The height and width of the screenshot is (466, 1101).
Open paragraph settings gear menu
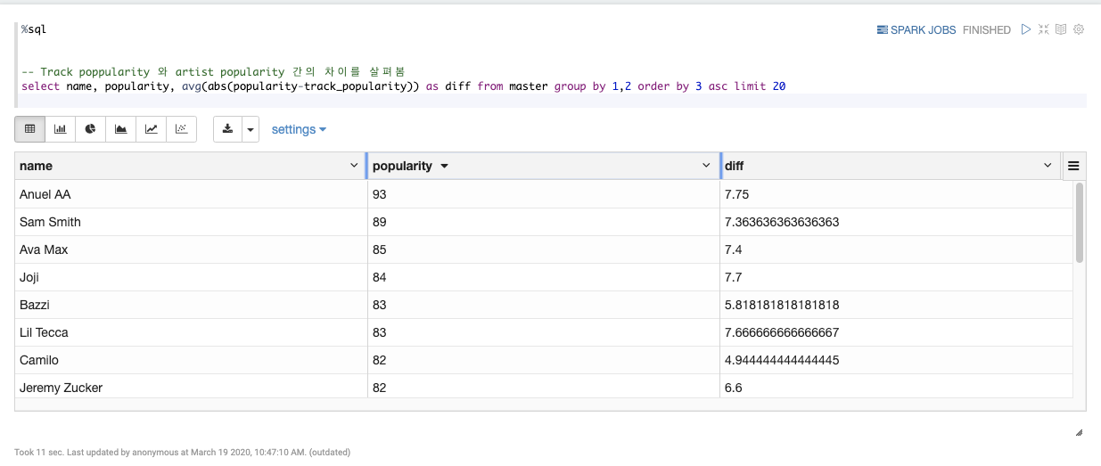tap(1079, 29)
